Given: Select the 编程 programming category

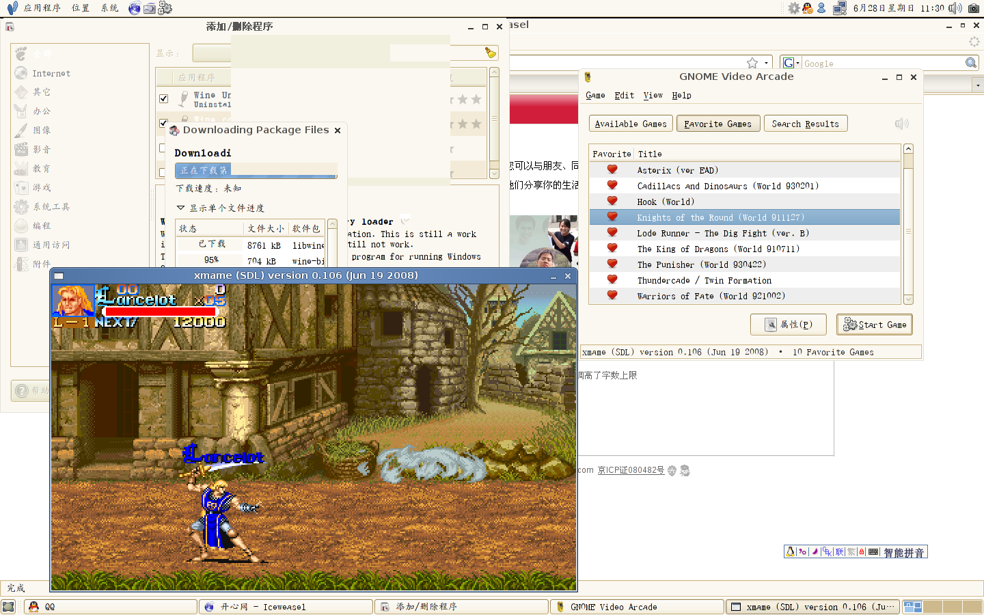Looking at the screenshot, I should pos(80,225).
